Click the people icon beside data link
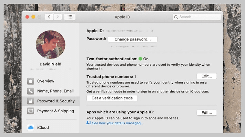 (x=89, y=123)
